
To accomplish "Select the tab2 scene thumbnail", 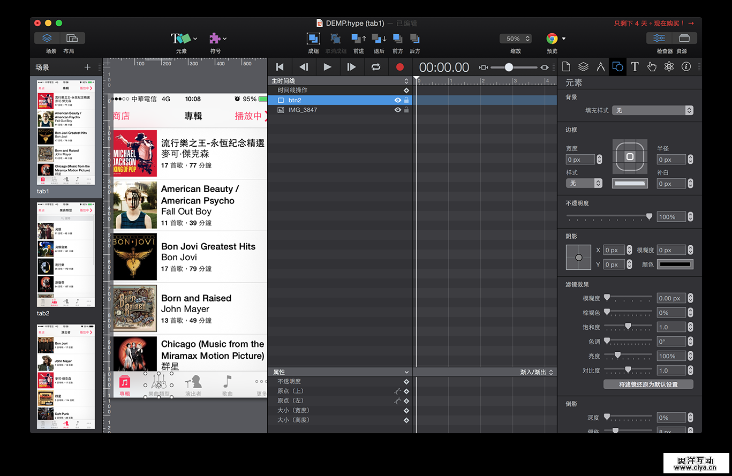I will (x=66, y=254).
